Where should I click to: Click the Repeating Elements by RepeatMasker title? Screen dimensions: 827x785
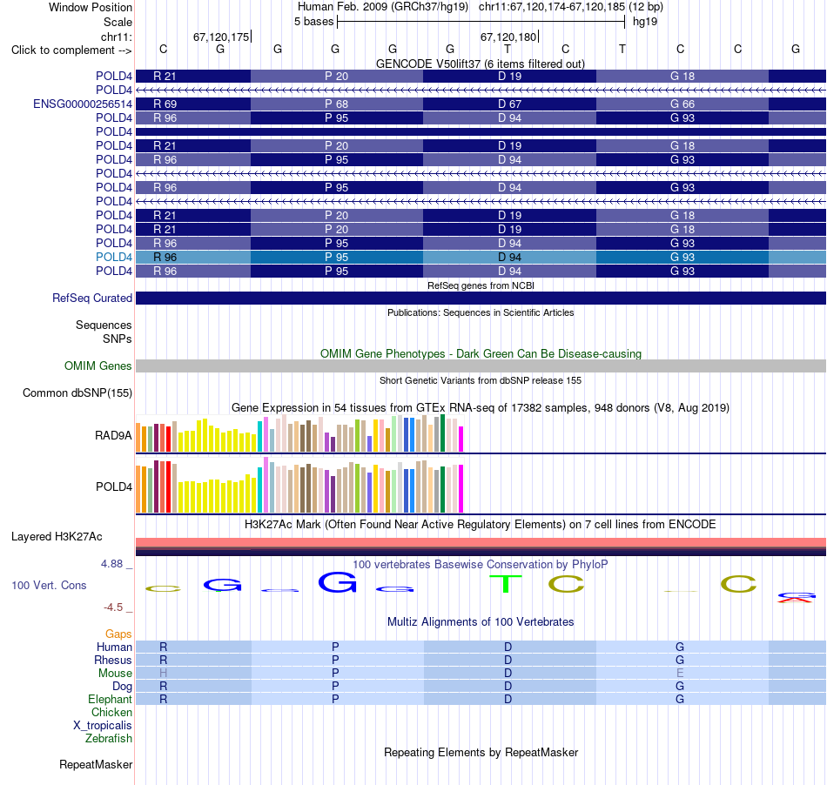pos(481,752)
